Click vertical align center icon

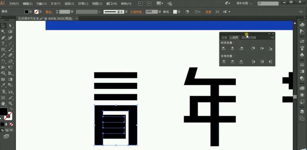[x=262, y=48]
